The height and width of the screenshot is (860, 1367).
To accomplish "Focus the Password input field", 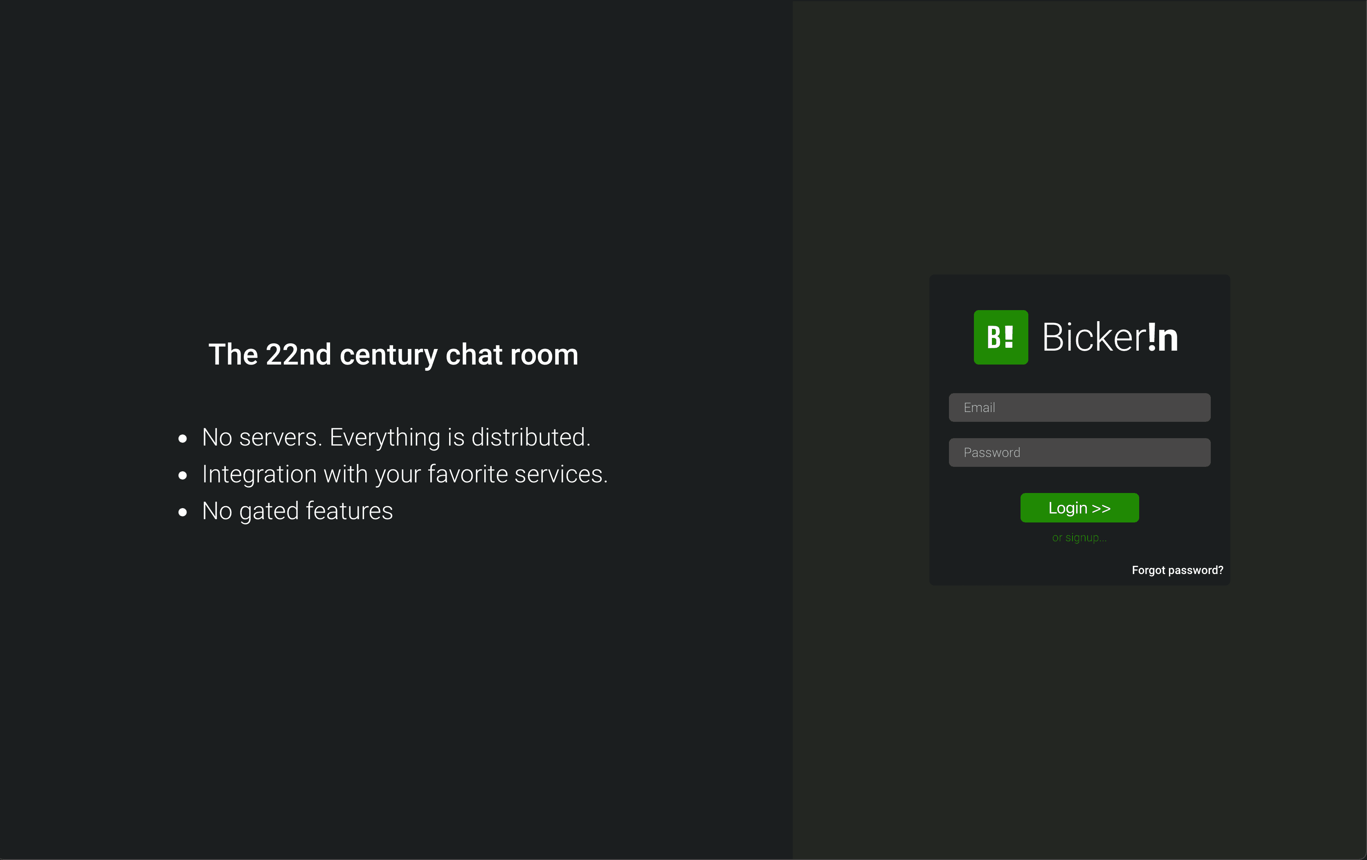I will pyautogui.click(x=1079, y=453).
